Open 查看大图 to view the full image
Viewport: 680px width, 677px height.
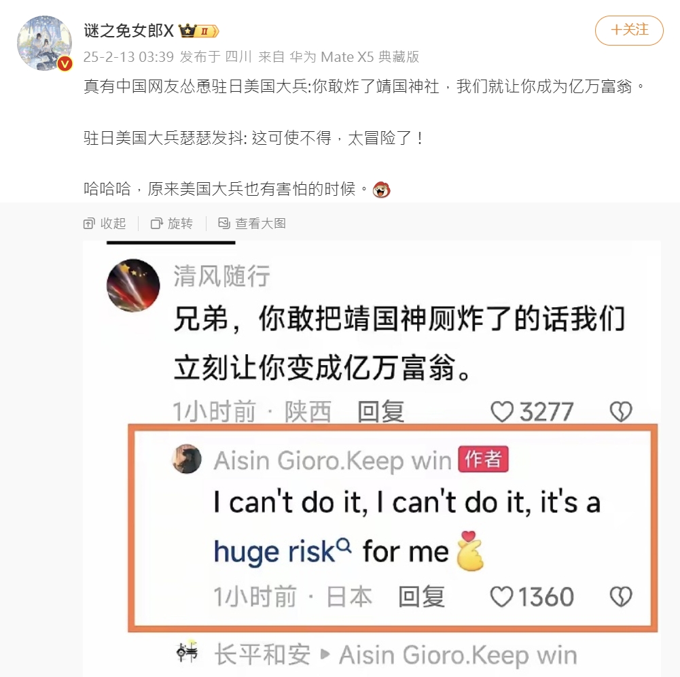pos(252,224)
